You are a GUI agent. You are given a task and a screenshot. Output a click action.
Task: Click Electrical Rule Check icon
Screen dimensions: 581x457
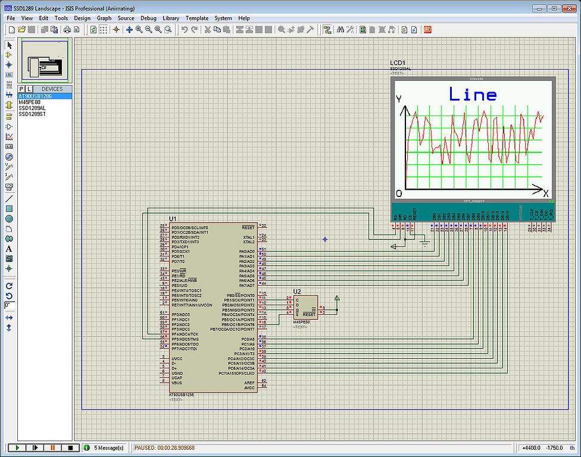point(414,30)
